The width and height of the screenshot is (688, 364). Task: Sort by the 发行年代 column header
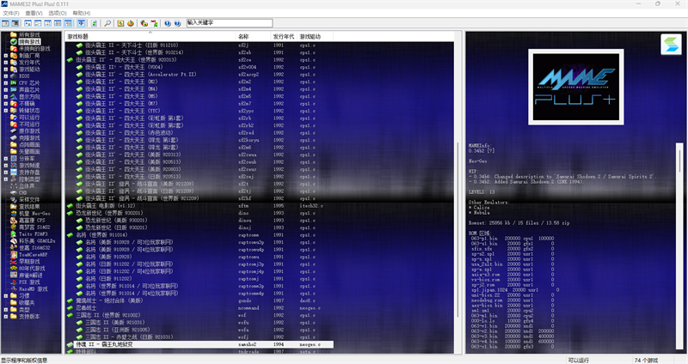[x=284, y=36]
